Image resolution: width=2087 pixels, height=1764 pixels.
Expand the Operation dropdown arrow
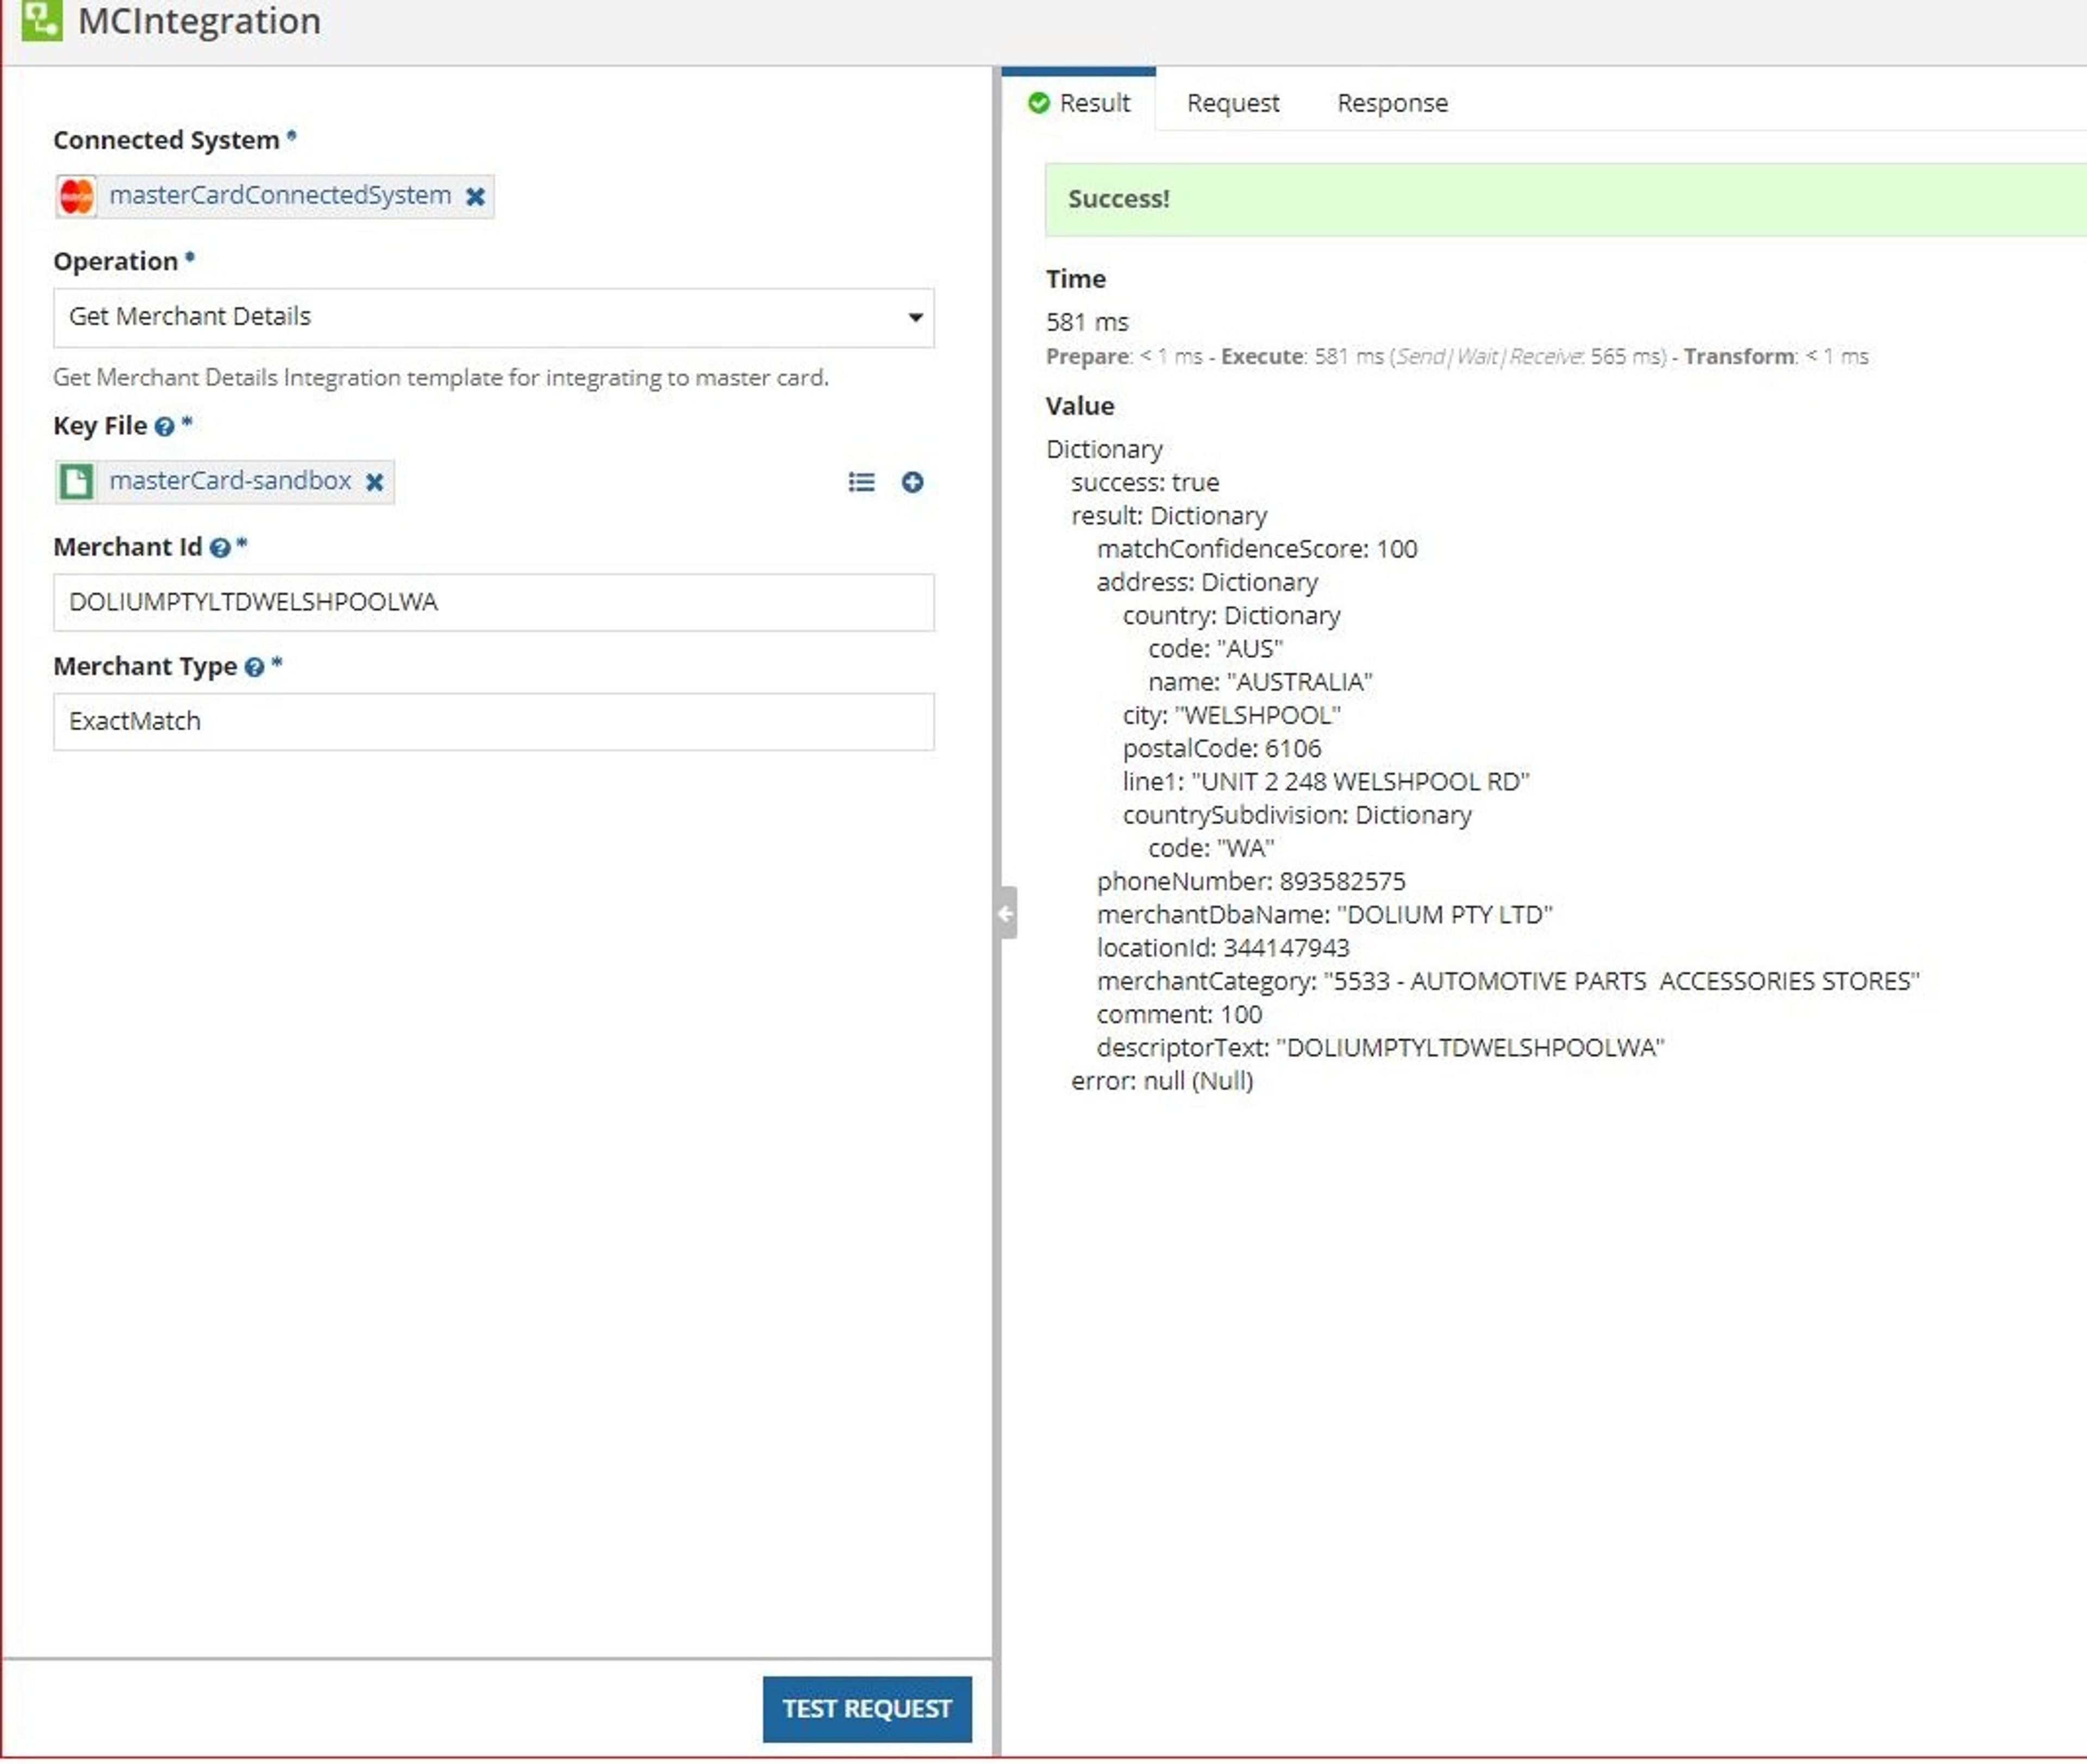(915, 318)
